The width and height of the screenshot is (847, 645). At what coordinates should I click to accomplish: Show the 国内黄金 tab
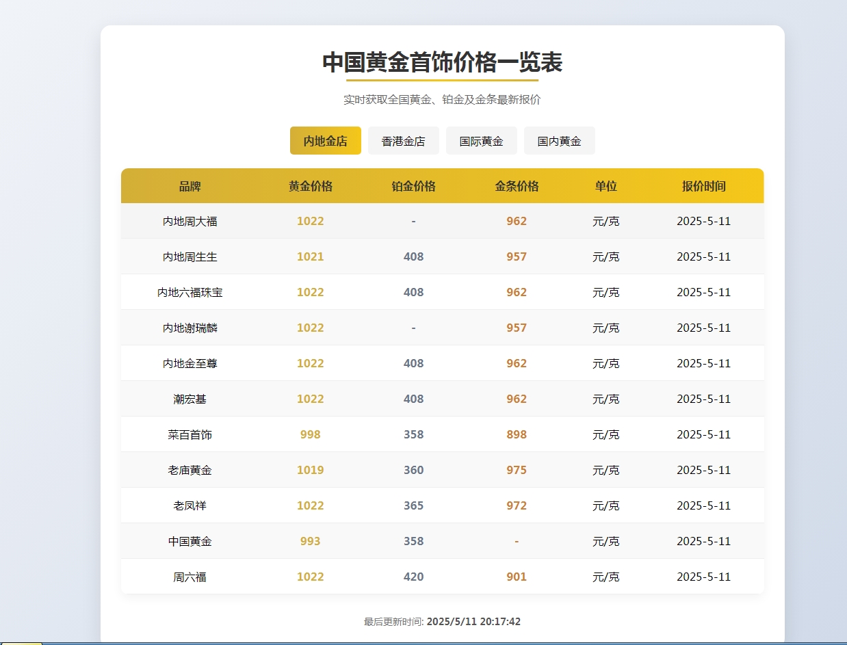560,141
